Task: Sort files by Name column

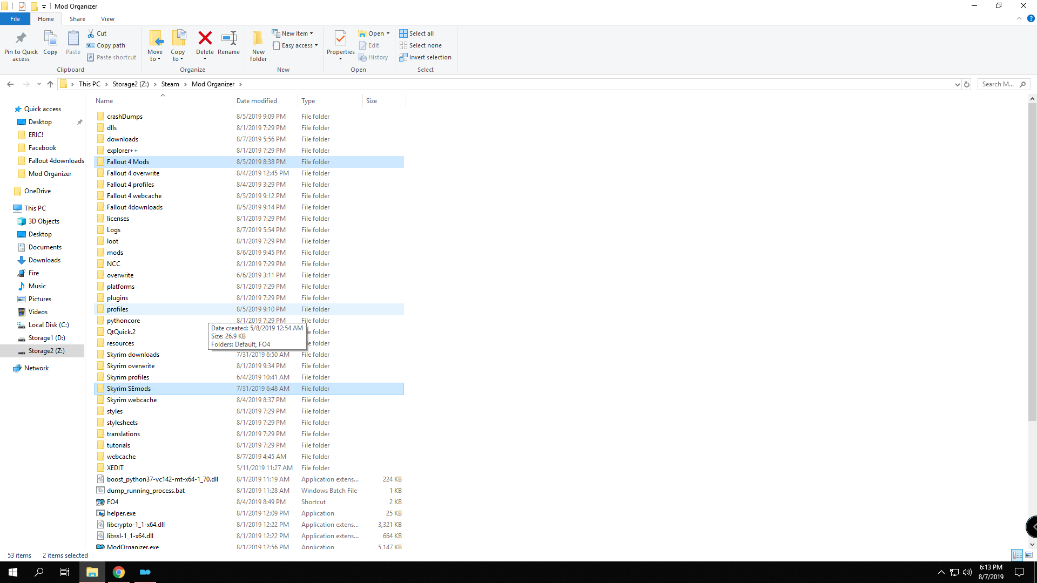Action: [x=163, y=101]
